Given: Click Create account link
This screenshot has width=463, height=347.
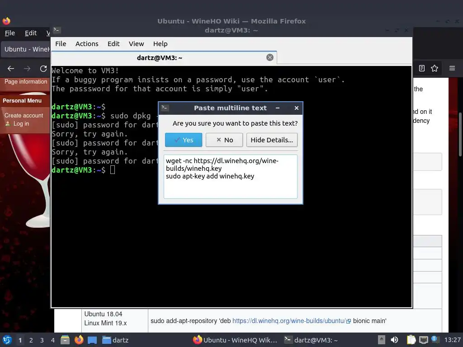Looking at the screenshot, I should point(24,115).
